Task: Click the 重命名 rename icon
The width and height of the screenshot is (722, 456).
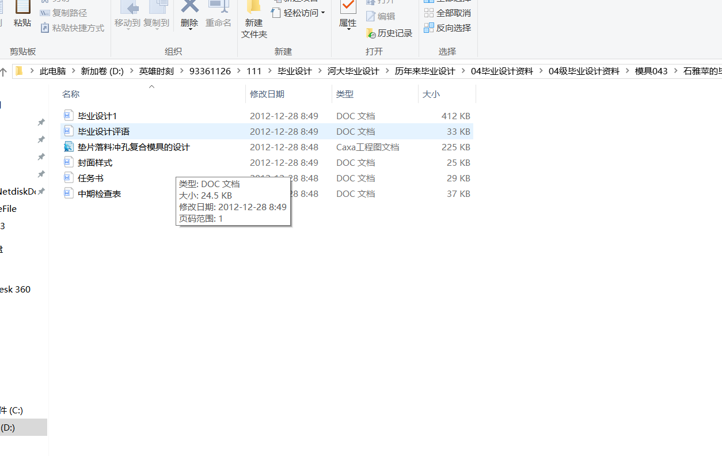Action: click(219, 6)
